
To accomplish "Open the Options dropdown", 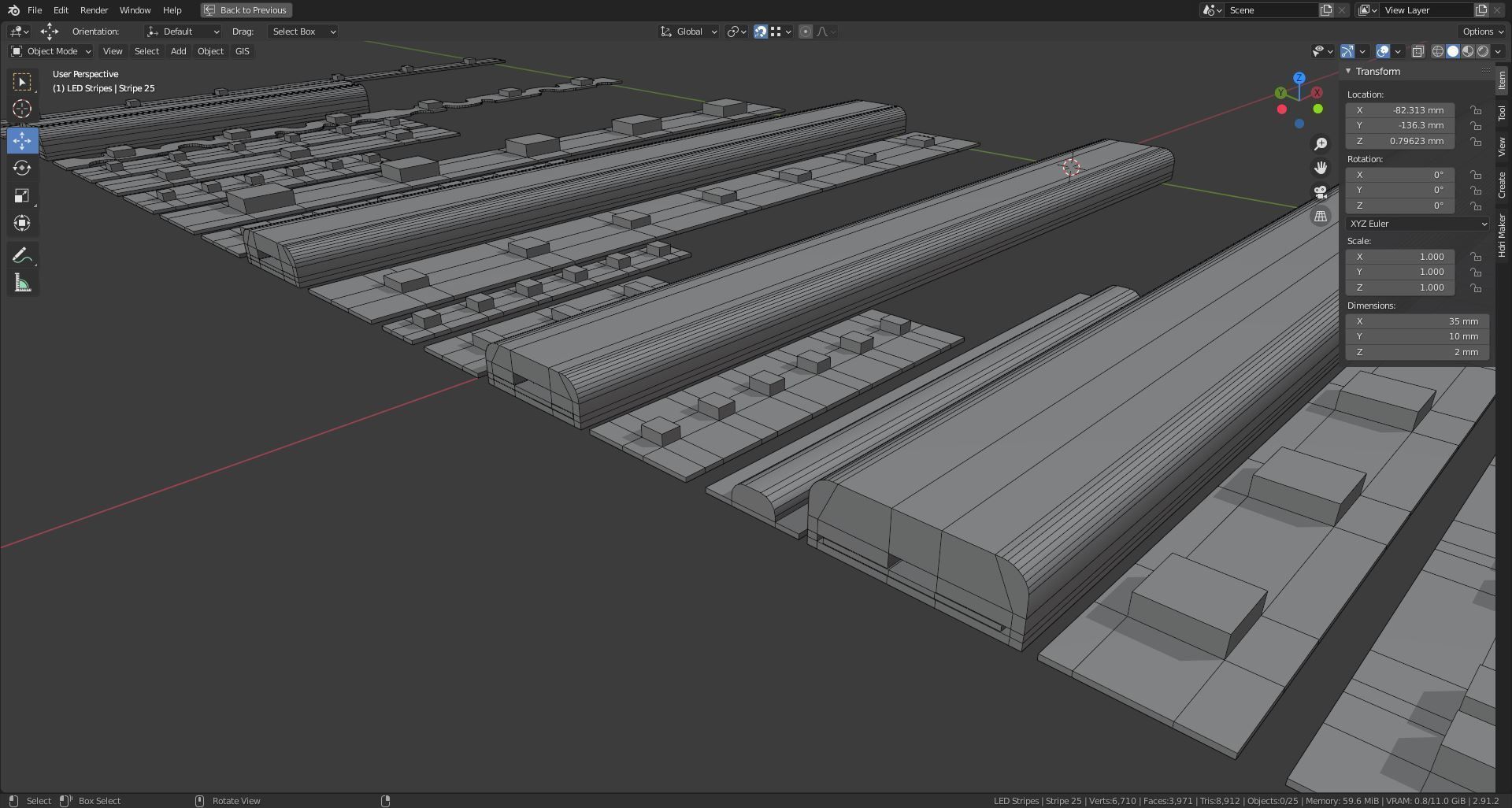I will point(1481,32).
